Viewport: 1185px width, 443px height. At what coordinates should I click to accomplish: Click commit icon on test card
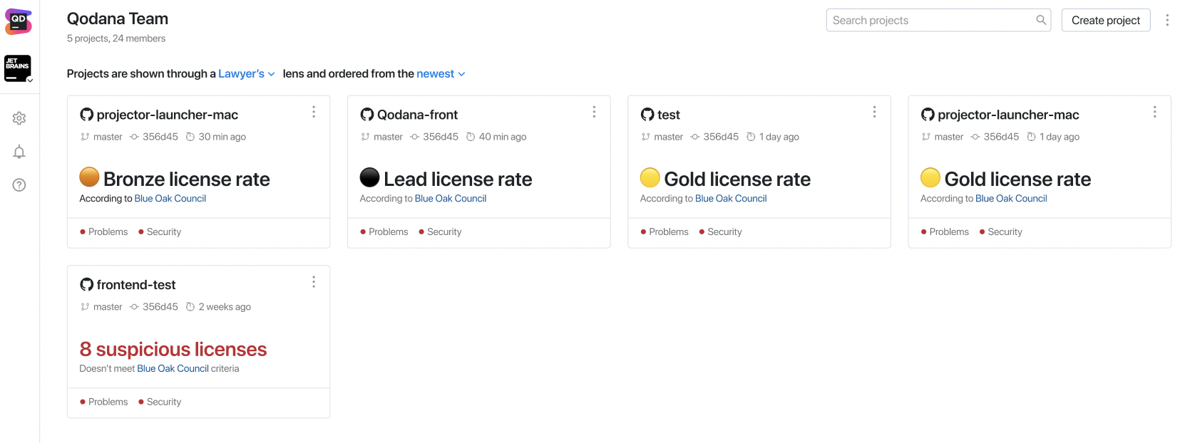pyautogui.click(x=695, y=137)
